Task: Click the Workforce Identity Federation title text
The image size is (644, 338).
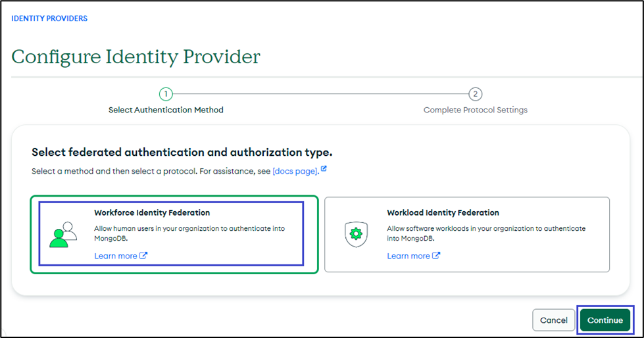Action: coord(152,212)
